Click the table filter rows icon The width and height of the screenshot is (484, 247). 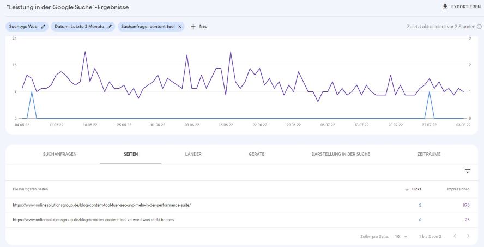click(x=468, y=171)
